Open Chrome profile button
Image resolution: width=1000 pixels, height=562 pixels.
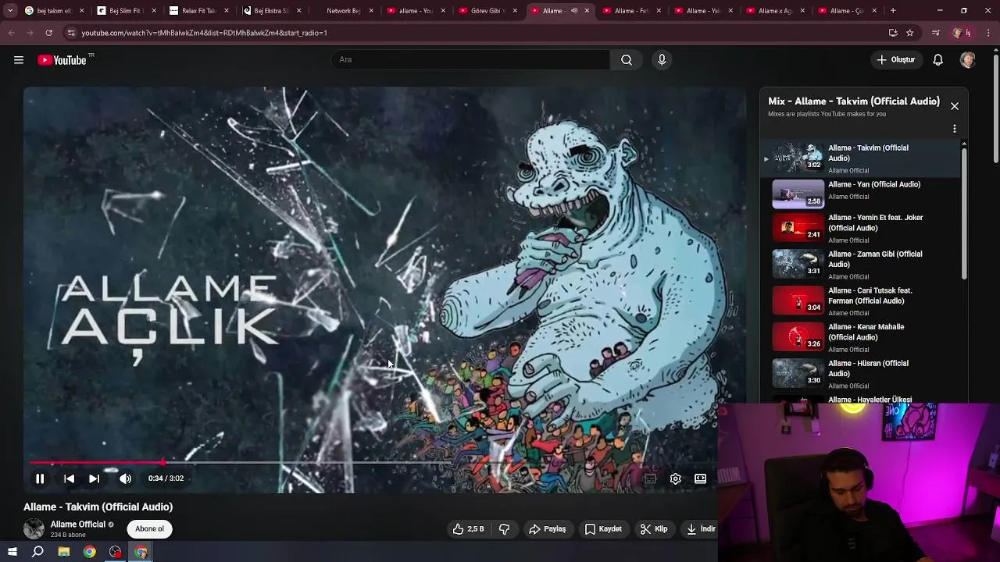(962, 33)
